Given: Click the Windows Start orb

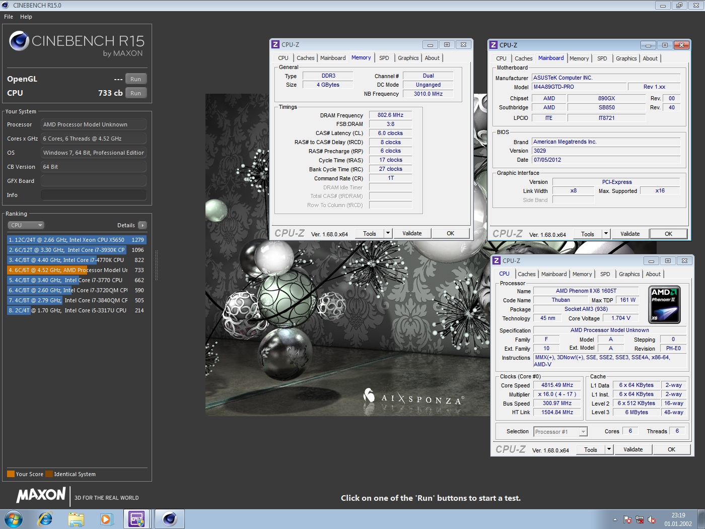Looking at the screenshot, I should point(14,519).
